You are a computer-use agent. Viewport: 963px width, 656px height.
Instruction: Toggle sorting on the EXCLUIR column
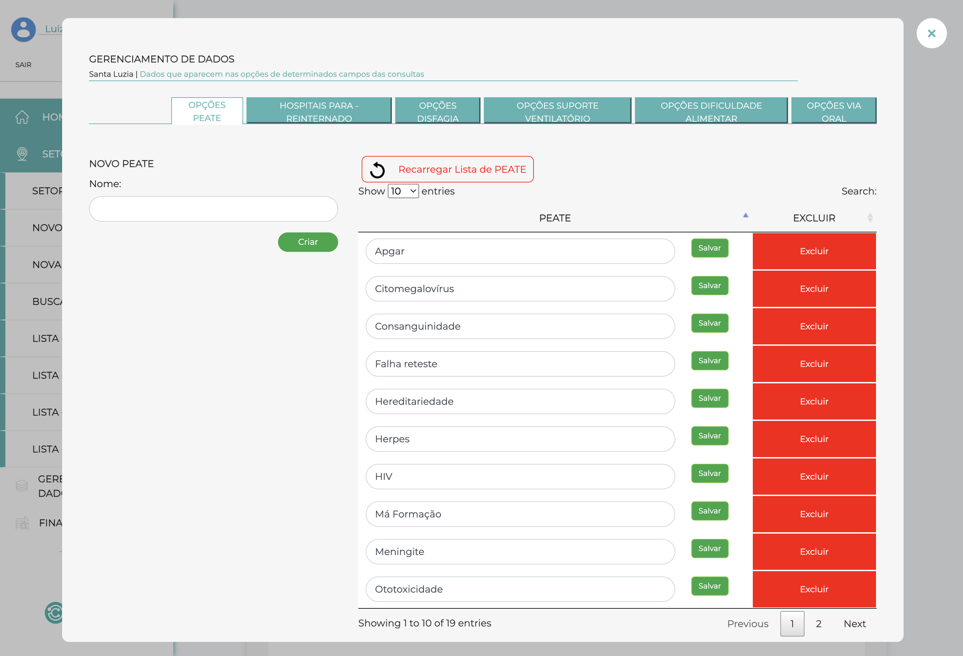click(x=870, y=217)
